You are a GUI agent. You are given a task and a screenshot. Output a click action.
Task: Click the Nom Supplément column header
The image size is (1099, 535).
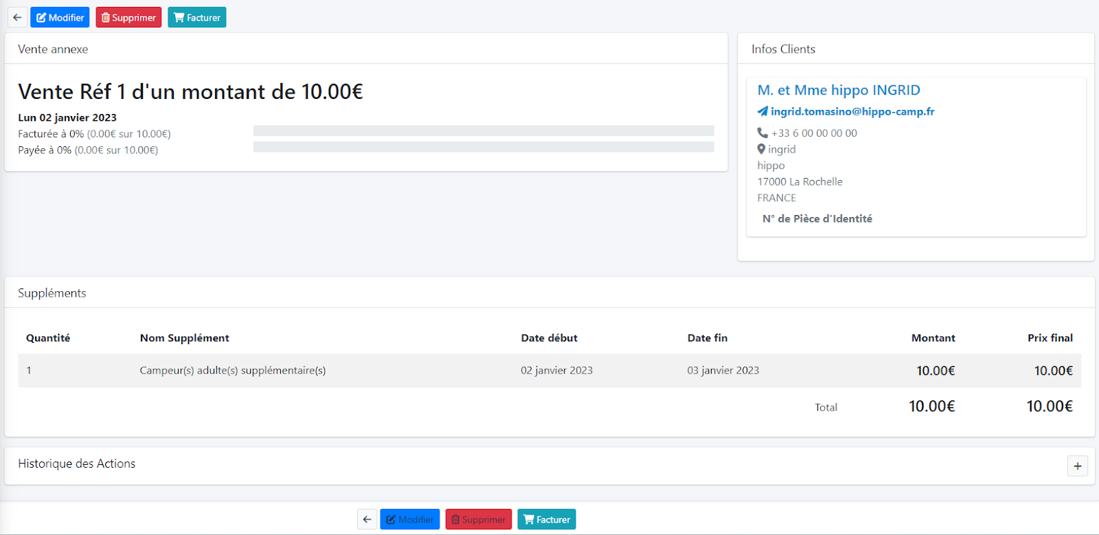(184, 338)
